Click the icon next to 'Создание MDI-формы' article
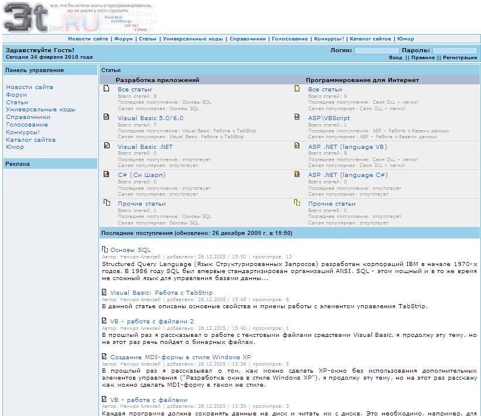481x416 pixels. tap(104, 356)
